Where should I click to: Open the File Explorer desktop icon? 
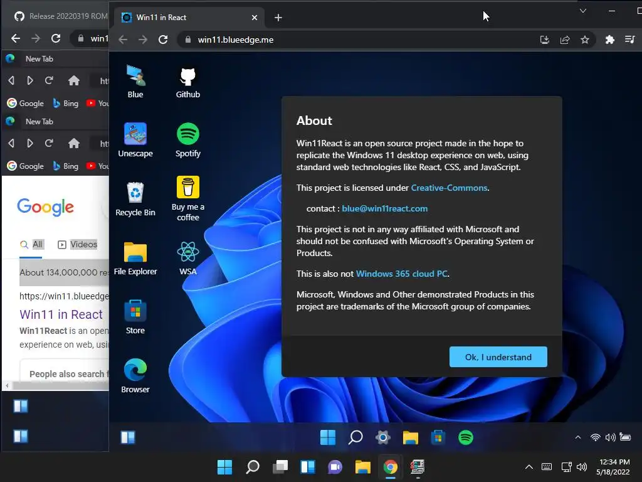(x=135, y=258)
